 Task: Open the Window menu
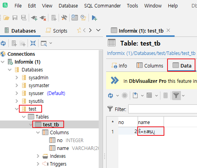point(153,6)
